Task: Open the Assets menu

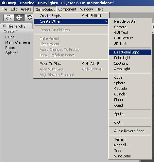Action: [x=26, y=9]
